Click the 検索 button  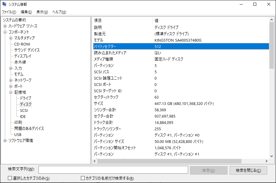point(208,170)
